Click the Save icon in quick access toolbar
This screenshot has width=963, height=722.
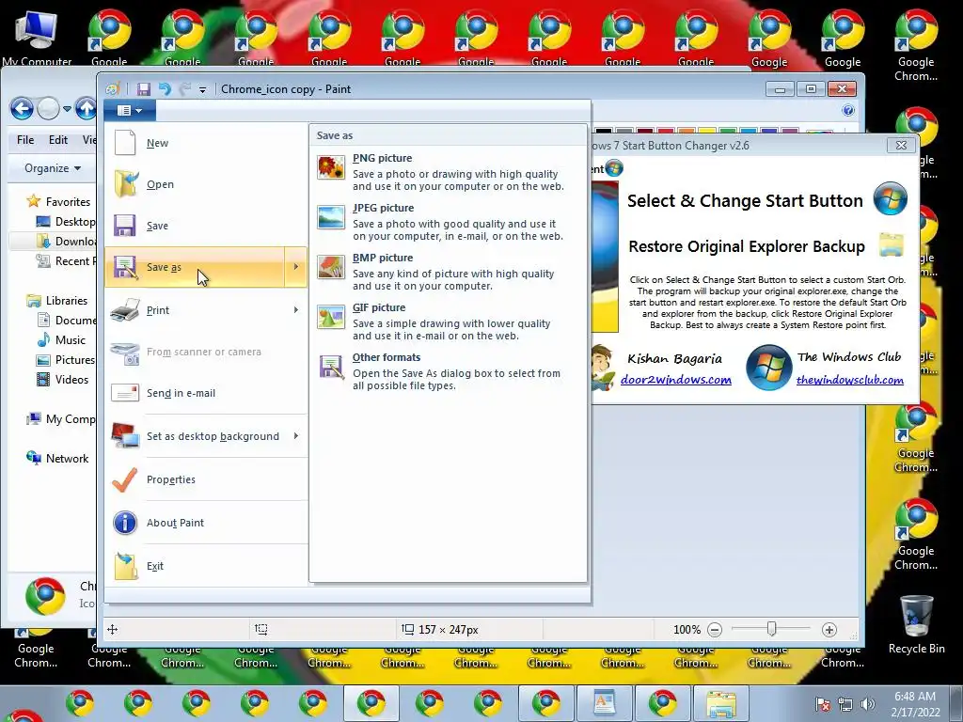(143, 89)
